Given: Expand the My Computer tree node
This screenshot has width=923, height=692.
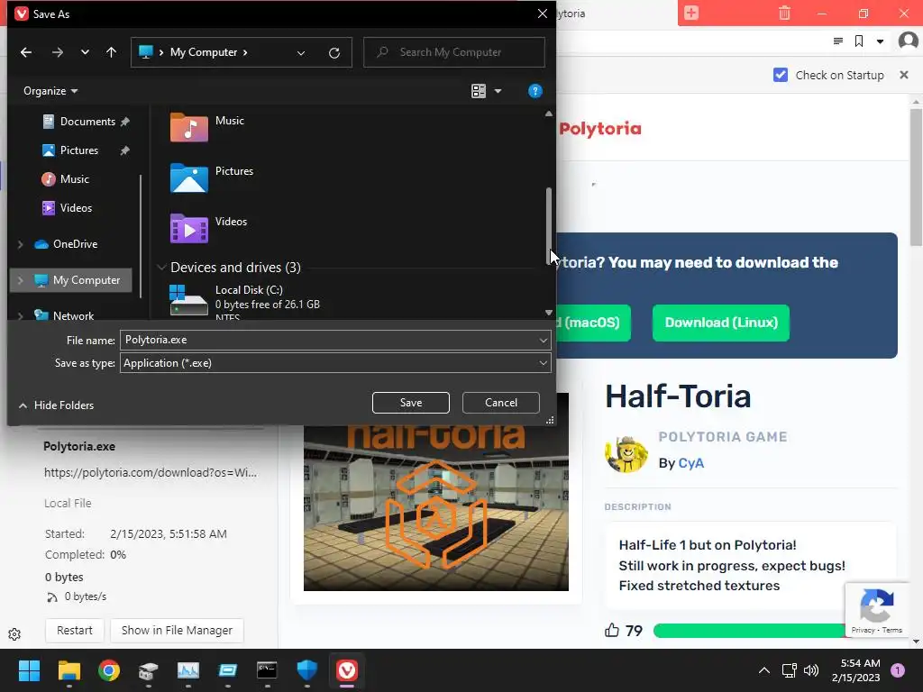Looking at the screenshot, I should (21, 281).
